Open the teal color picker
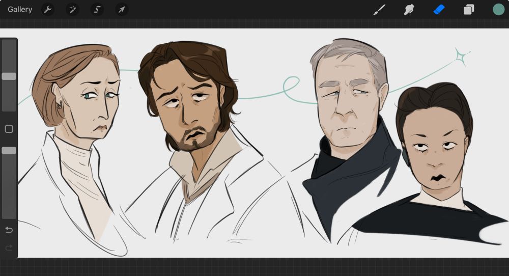The height and width of the screenshot is (276, 509). [499, 10]
